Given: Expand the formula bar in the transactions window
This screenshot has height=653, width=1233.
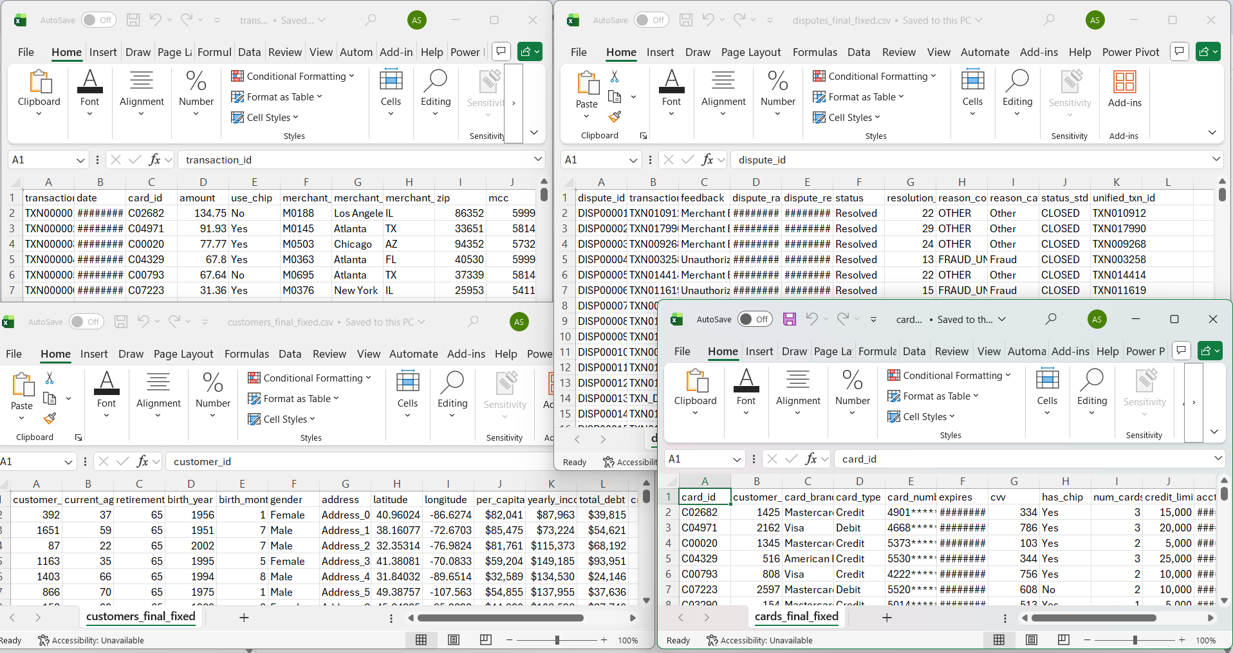Looking at the screenshot, I should [538, 160].
